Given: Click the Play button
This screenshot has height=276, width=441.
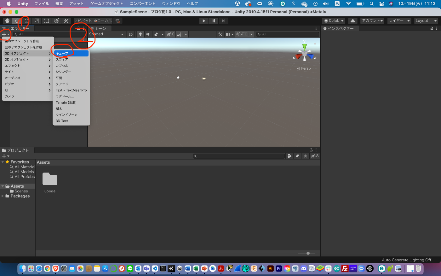Looking at the screenshot, I should [x=204, y=21].
